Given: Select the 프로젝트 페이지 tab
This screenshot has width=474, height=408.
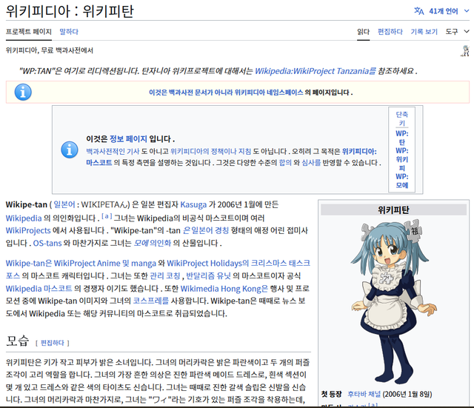Looking at the screenshot, I should [29, 31].
